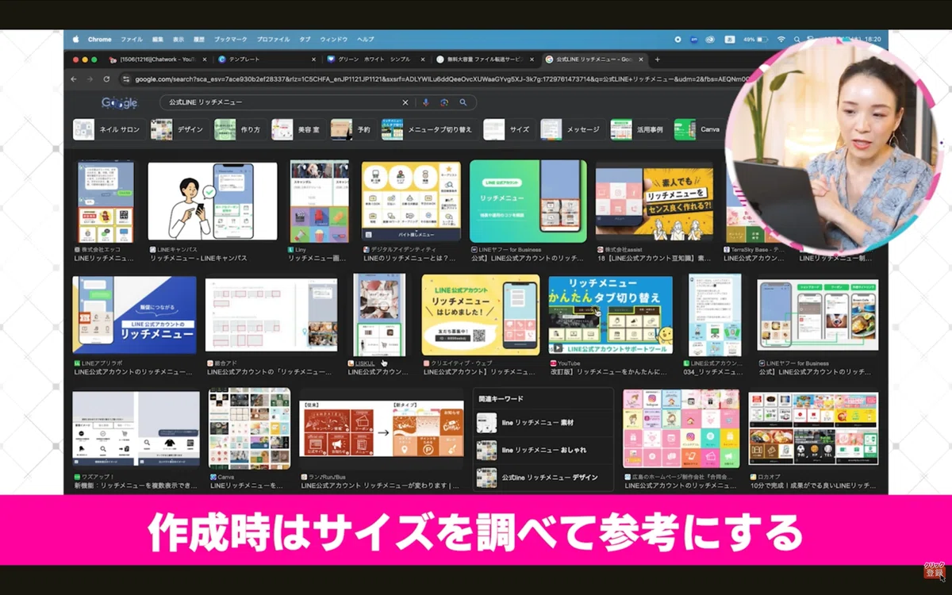
Task: Open the ワズアップ！ image result
Action: 136,428
